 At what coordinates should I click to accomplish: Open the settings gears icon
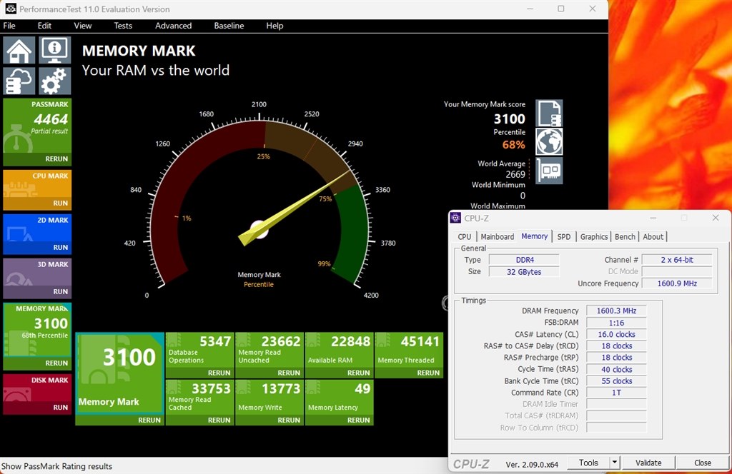[x=54, y=81]
